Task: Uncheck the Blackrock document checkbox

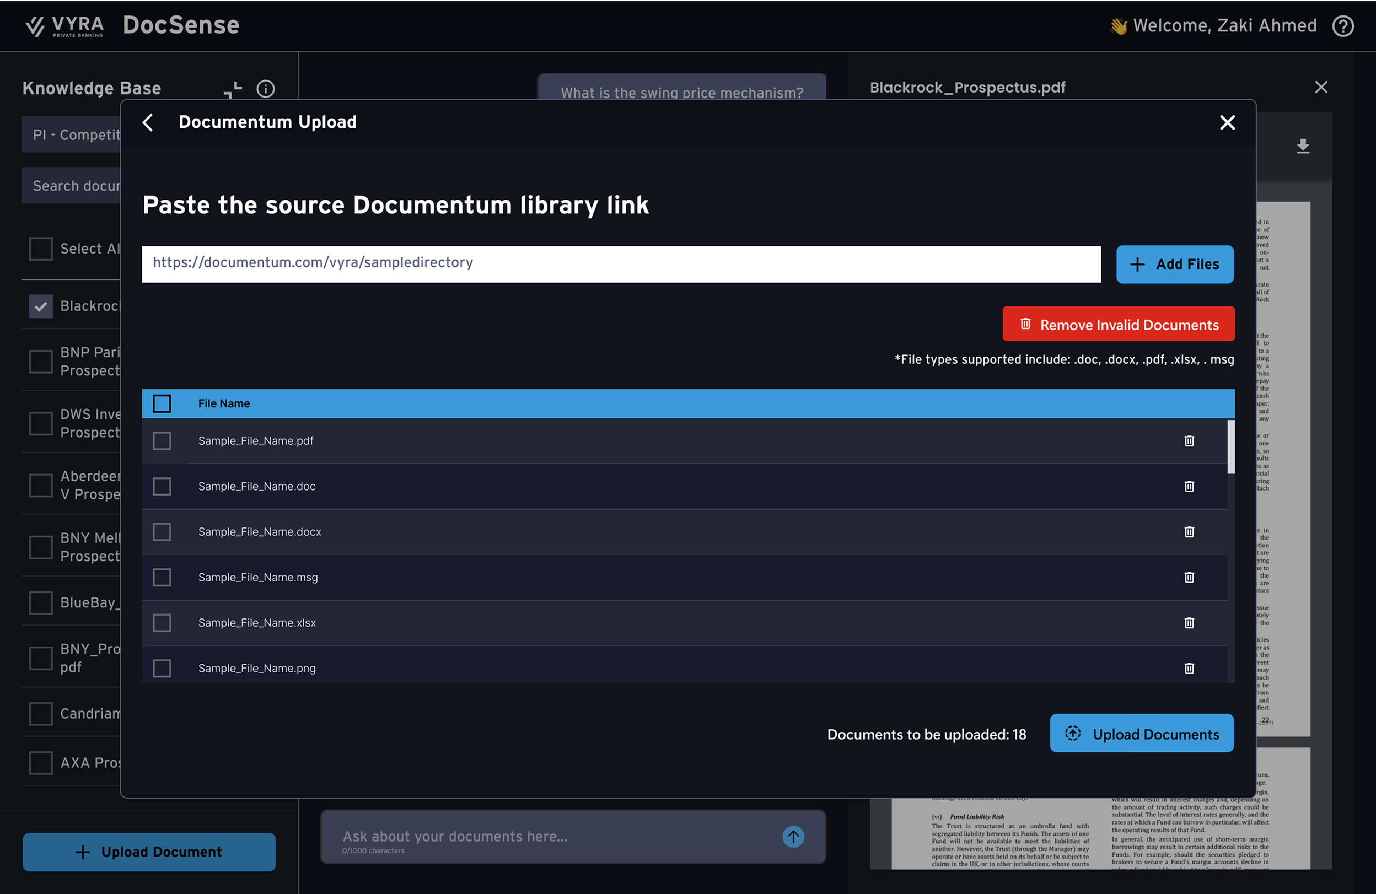Action: pos(41,306)
